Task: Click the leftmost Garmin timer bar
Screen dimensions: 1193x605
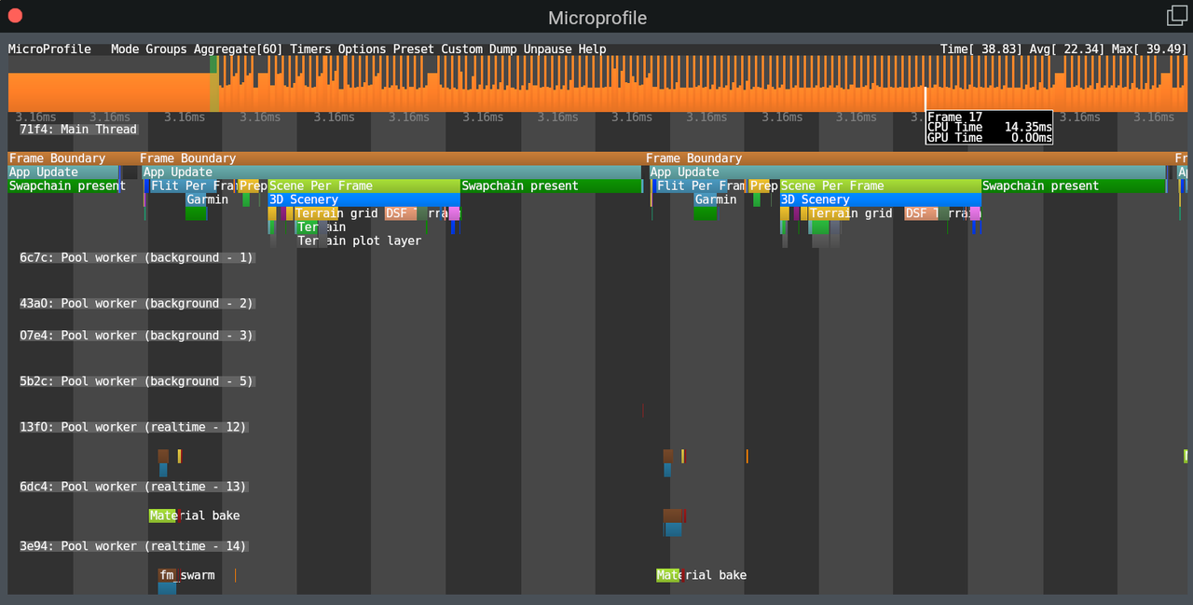Action: 196,199
